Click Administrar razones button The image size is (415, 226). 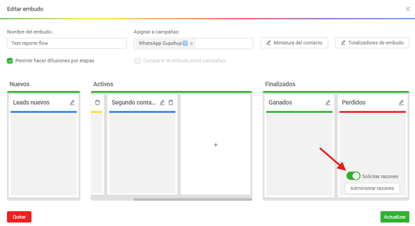[x=372, y=188]
